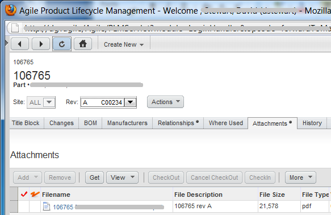Click the CheckIn button
This screenshot has height=215, width=331.
(260, 177)
